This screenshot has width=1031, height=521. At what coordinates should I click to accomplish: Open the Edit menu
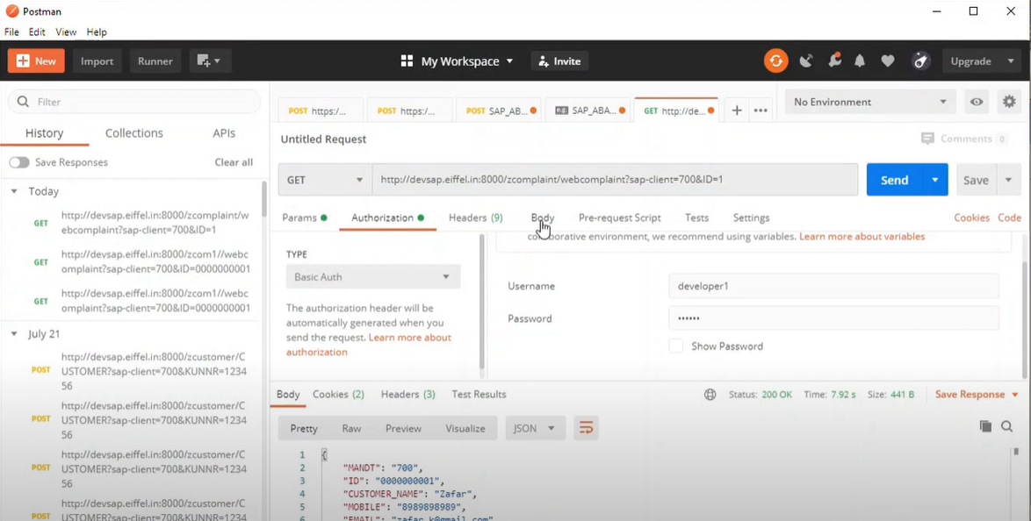pyautogui.click(x=37, y=32)
